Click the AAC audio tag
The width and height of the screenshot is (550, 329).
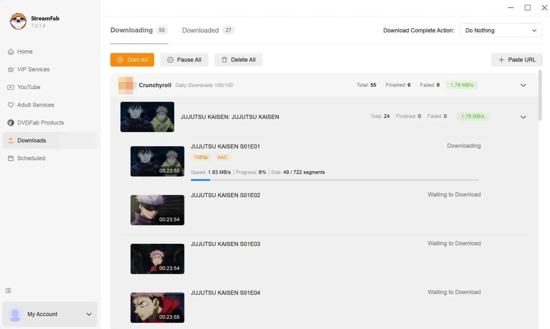222,157
